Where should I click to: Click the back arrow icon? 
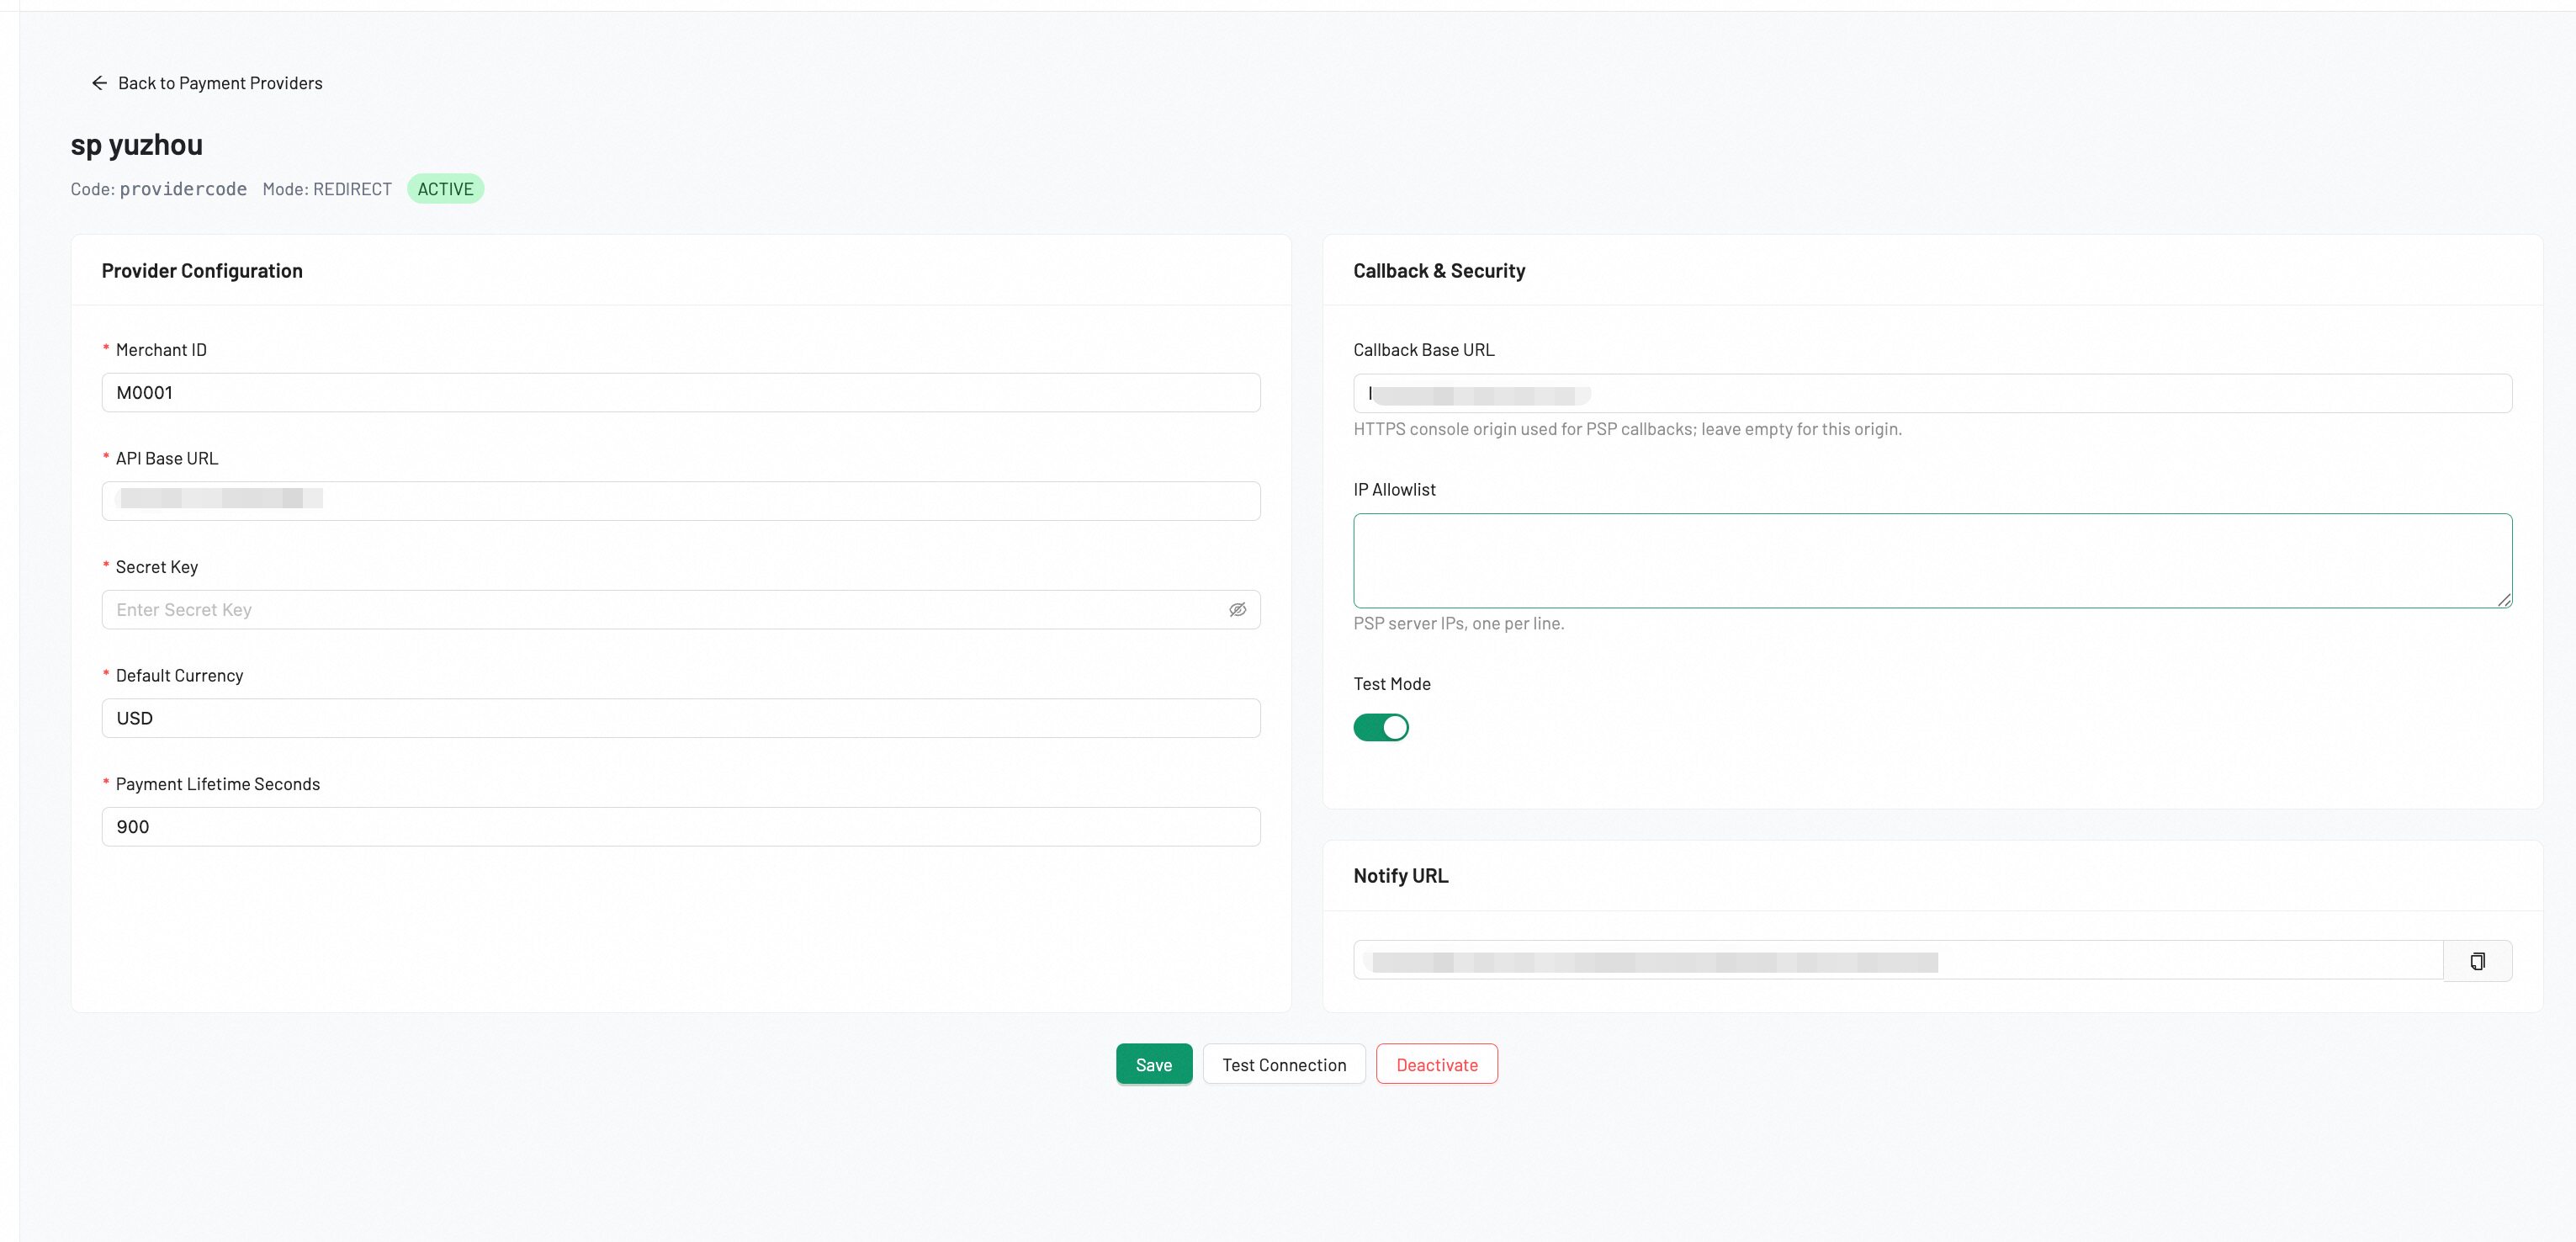[x=99, y=83]
